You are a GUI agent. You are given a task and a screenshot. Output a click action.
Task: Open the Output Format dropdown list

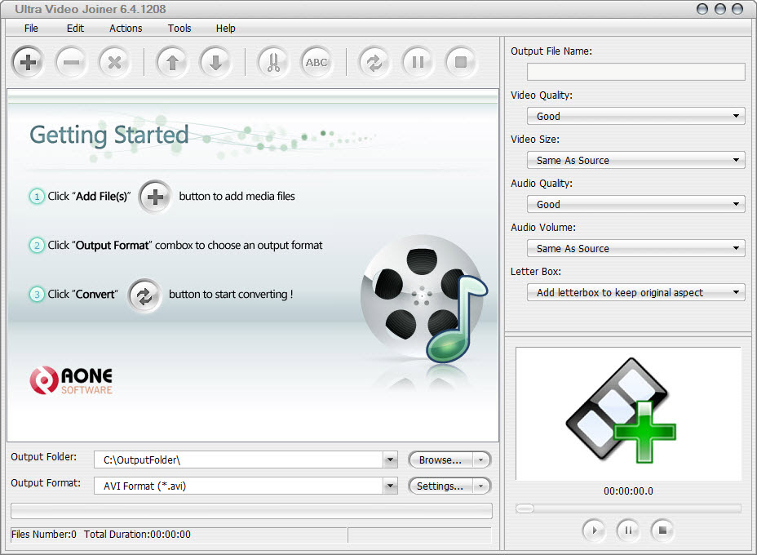[246, 486]
